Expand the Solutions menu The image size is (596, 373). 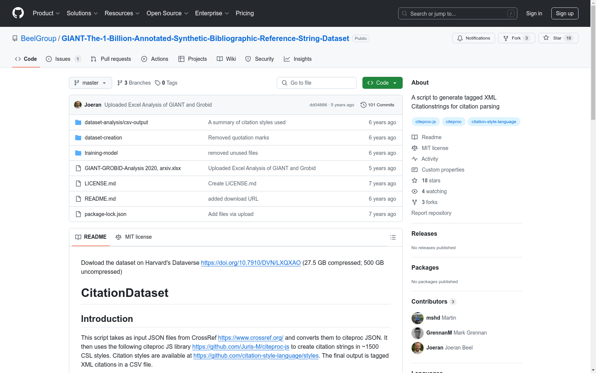pyautogui.click(x=82, y=13)
